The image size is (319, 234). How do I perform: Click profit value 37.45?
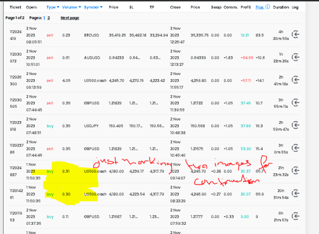click(x=246, y=103)
